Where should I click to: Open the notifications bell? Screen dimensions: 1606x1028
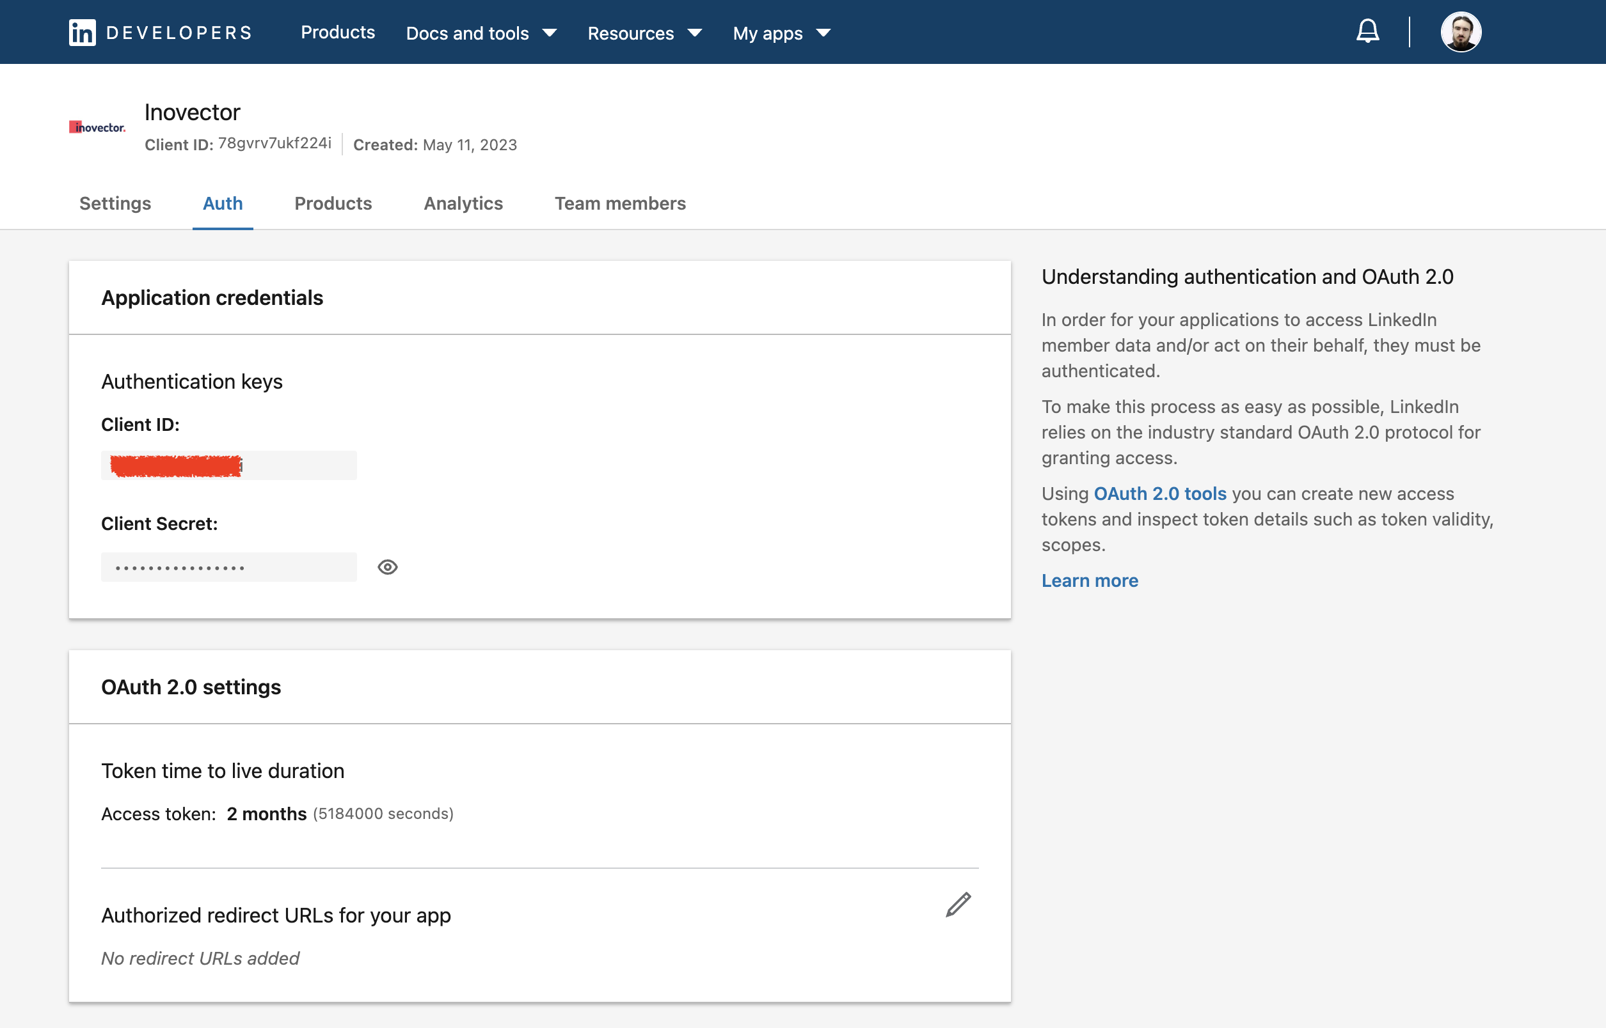[x=1367, y=31]
